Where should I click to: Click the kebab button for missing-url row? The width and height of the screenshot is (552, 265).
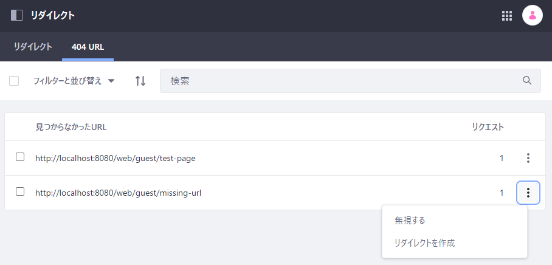[528, 193]
